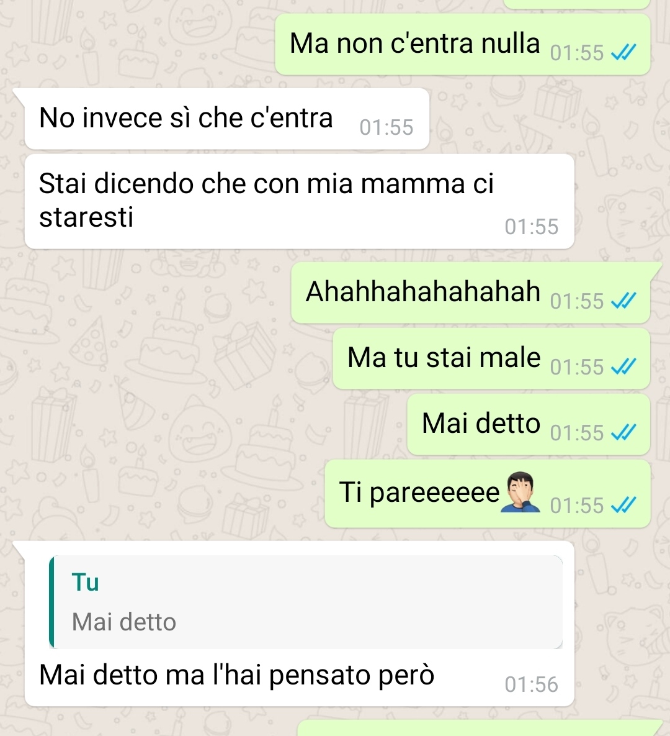Select the 'Ti pareeeeee' message text
Screen dimensions: 670x736
[x=419, y=493]
